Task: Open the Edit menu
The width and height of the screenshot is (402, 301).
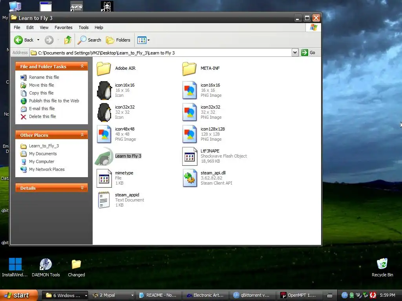Action: point(30,27)
